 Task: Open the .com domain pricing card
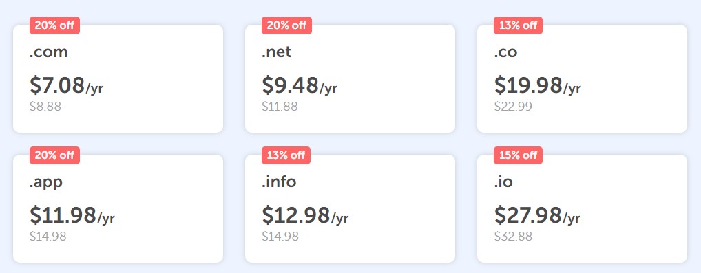[x=118, y=78]
